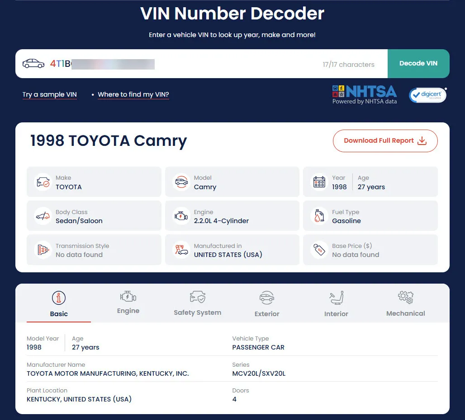Click the Engine card engine icon
The width and height of the screenshot is (465, 420).
pos(181,215)
